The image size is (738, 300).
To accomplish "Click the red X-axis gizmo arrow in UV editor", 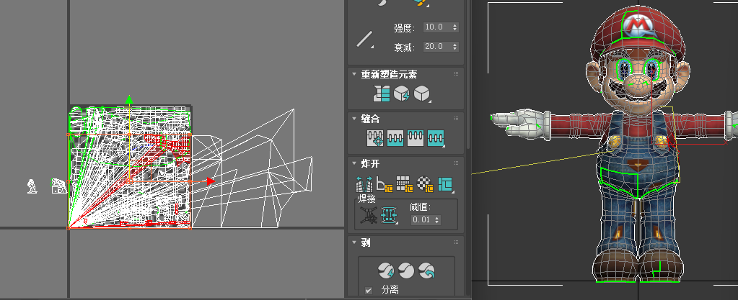I will (x=211, y=181).
